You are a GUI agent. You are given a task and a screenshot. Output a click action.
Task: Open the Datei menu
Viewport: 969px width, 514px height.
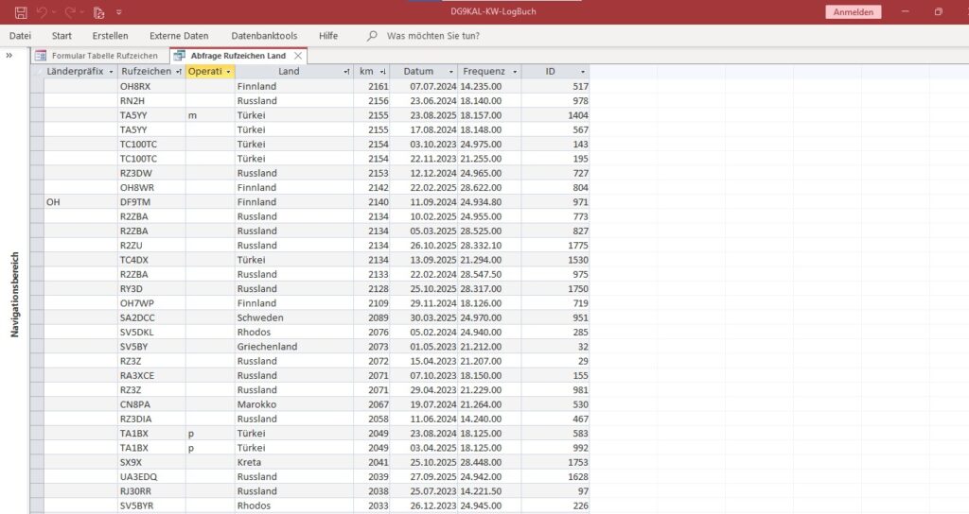20,36
